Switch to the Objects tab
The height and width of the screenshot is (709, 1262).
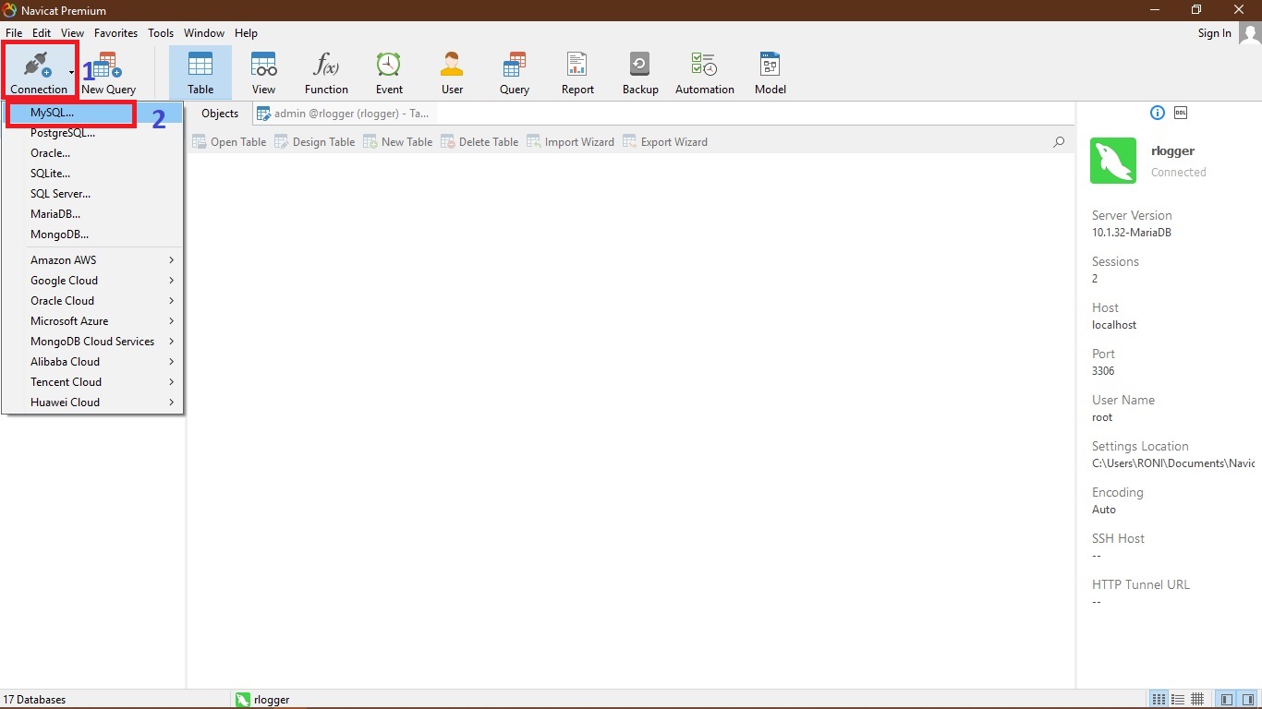(220, 114)
